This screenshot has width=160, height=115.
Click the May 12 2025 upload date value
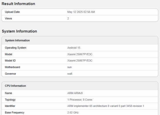(x=81, y=12)
